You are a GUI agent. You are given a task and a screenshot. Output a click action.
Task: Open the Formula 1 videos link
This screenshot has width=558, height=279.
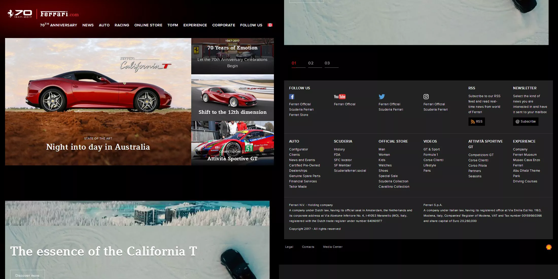431,155
